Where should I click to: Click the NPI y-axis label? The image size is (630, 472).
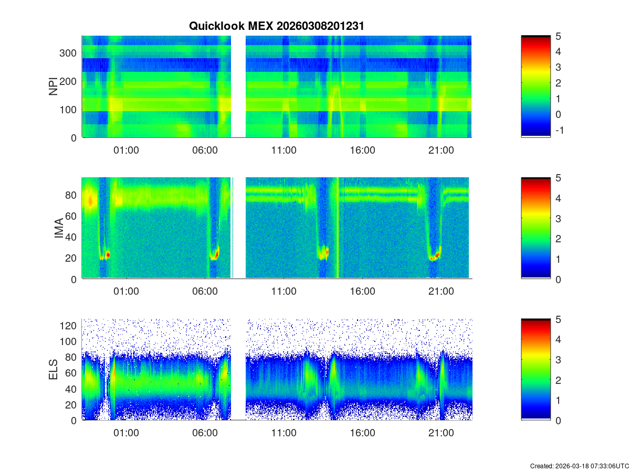(x=54, y=87)
